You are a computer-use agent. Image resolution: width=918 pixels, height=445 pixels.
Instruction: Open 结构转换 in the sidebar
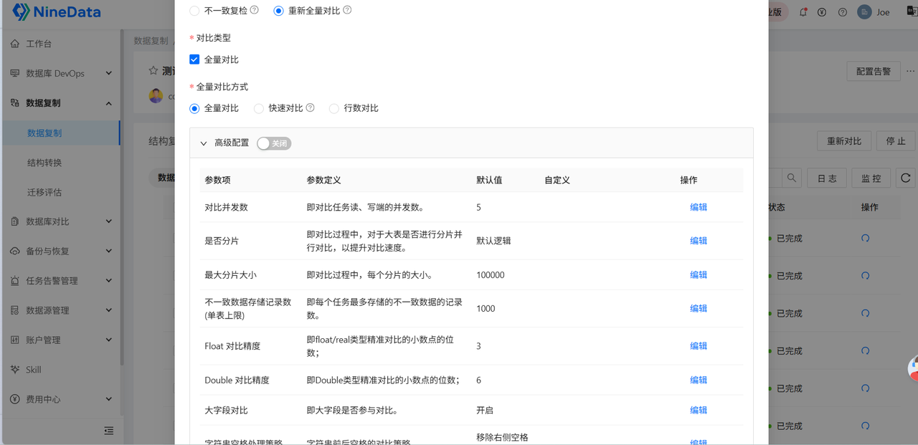44,163
